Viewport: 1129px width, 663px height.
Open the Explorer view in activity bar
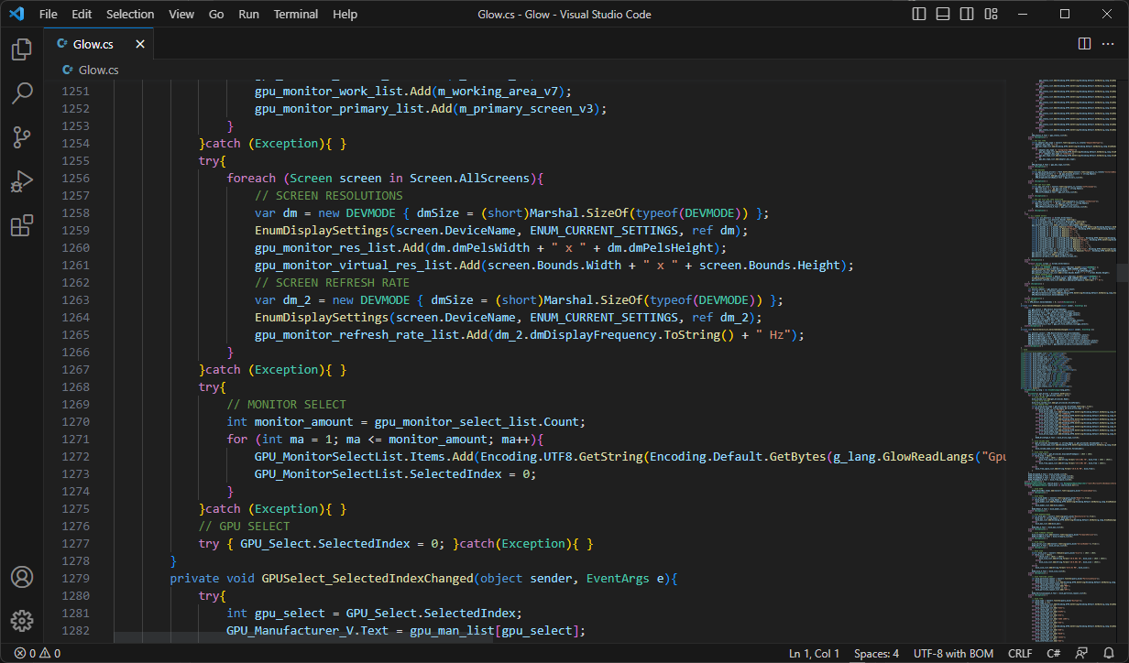pos(22,49)
